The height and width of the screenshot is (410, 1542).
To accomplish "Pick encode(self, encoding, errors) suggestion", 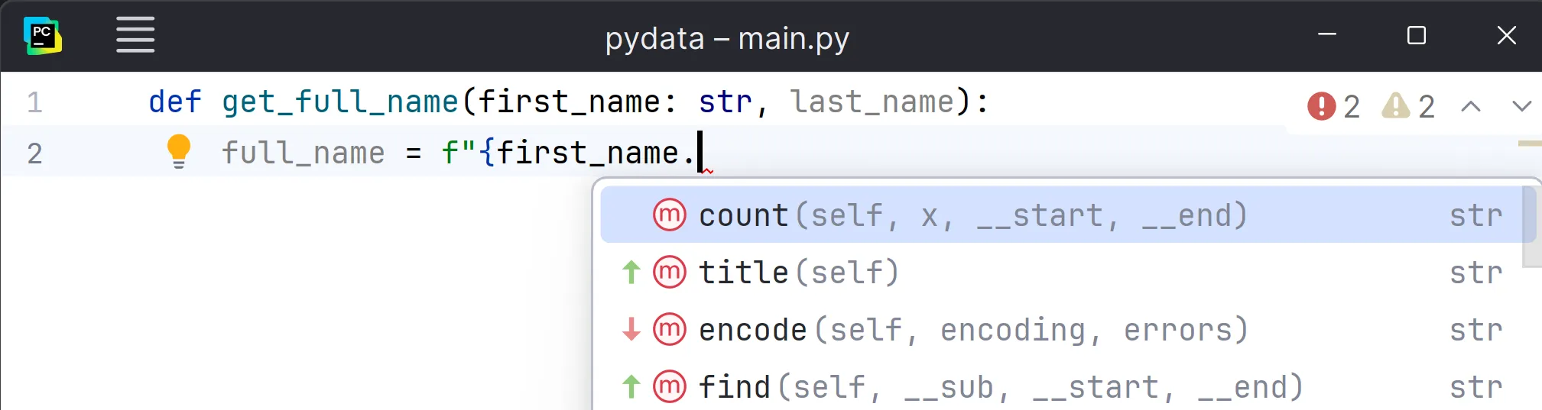I will click(x=972, y=330).
